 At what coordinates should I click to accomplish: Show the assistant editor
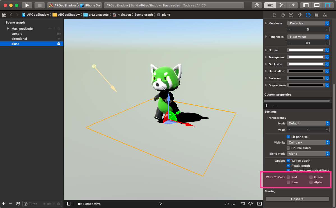coord(281,5)
